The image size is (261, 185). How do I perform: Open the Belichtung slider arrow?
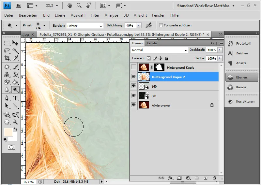point(138,25)
